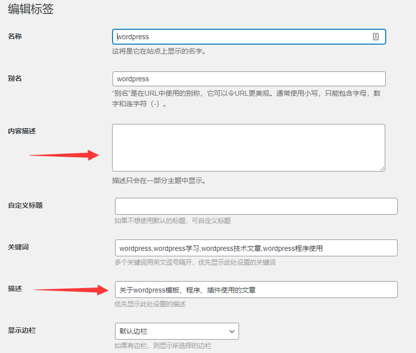Image resolution: width=416 pixels, height=353 pixels.
Task: Click the 自定义标题 input field
Action: coord(256,206)
